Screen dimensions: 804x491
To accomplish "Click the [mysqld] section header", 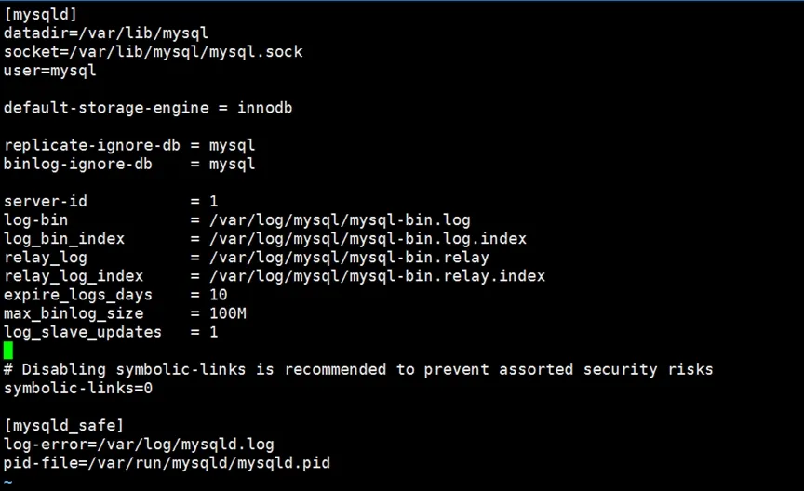I will (x=40, y=14).
